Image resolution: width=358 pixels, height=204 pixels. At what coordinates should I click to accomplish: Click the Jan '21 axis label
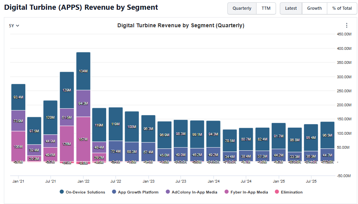pyautogui.click(x=18, y=181)
